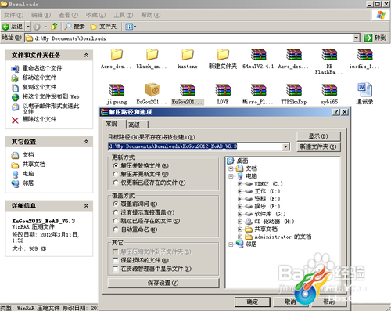Expand 邻居 node in folder tree
The image size is (391, 311).
(x=231, y=244)
